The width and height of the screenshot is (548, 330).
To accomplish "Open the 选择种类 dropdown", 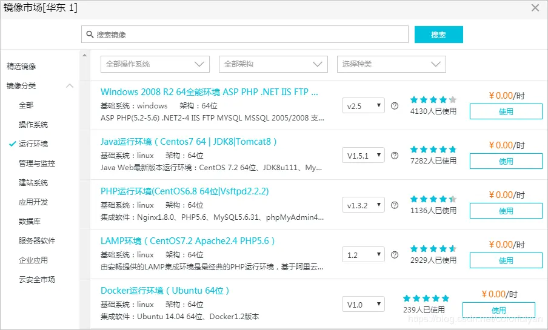I will [x=391, y=64].
